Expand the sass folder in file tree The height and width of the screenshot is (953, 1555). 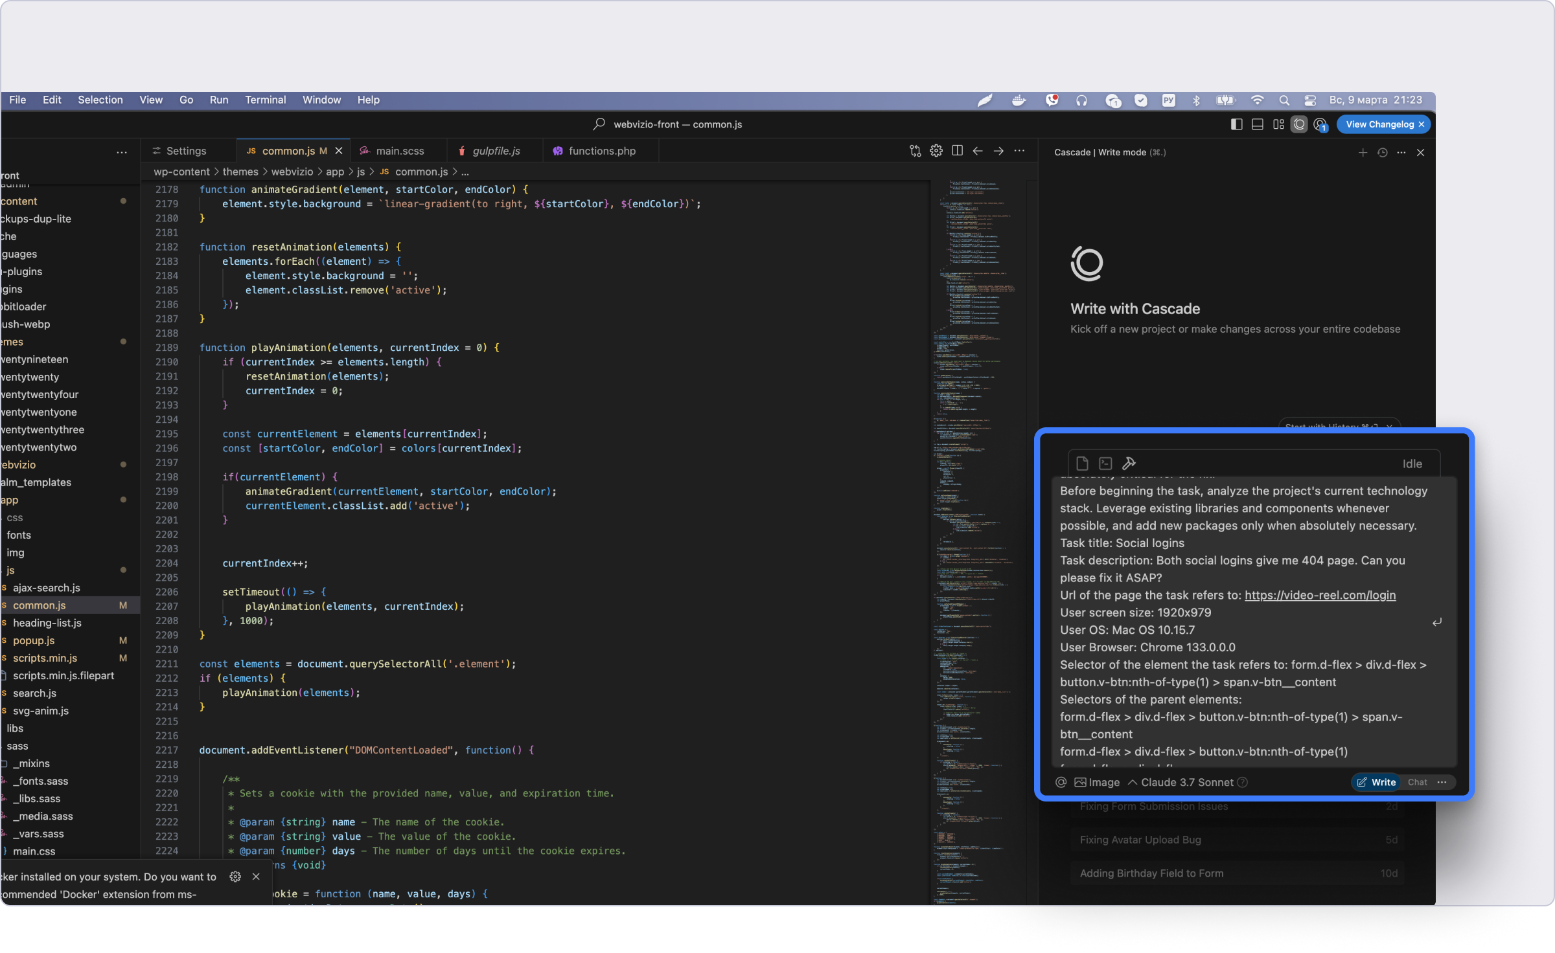point(17,746)
